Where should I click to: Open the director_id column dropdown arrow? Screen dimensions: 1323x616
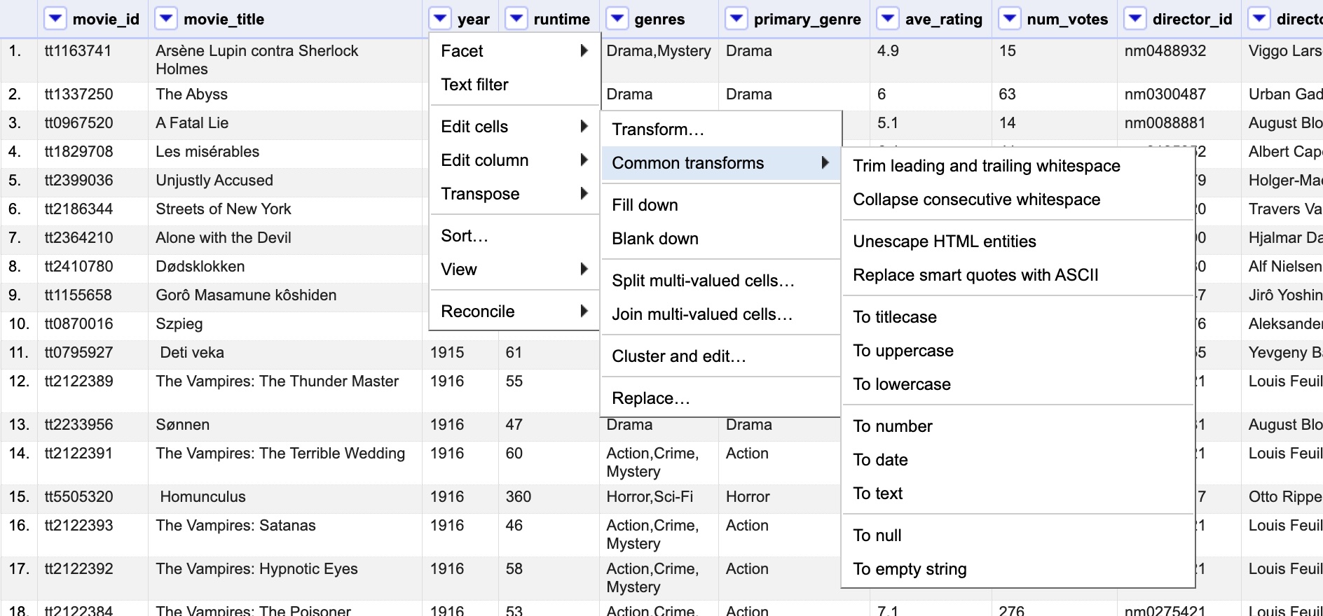point(1135,19)
